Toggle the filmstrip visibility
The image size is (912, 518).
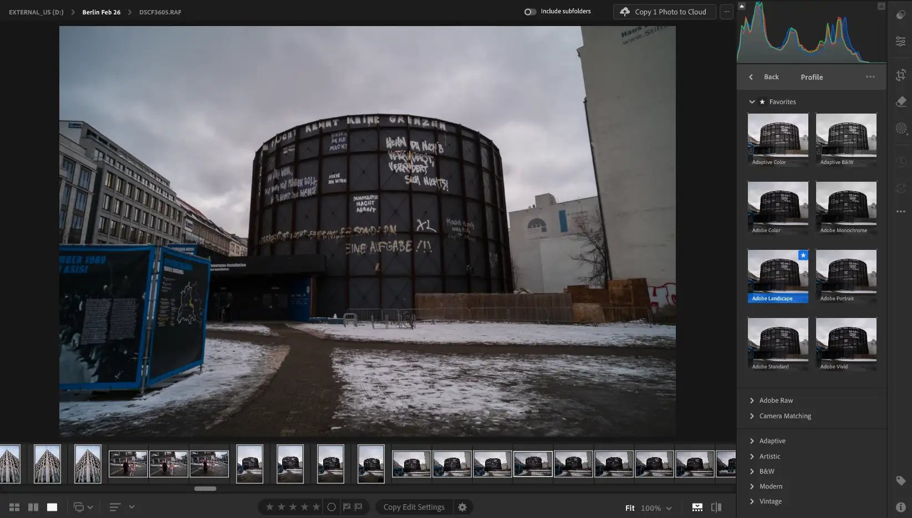tap(697, 507)
